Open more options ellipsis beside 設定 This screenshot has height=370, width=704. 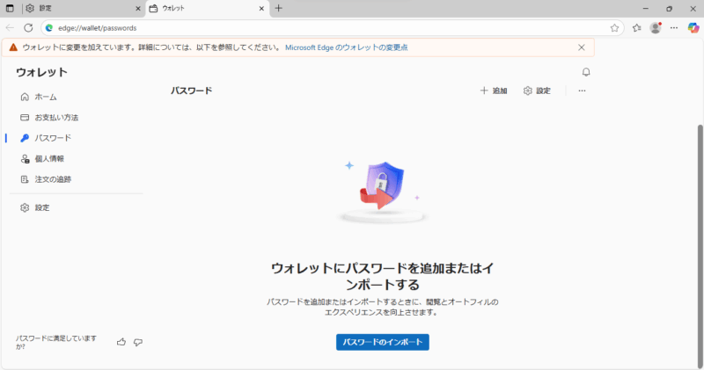pos(582,91)
